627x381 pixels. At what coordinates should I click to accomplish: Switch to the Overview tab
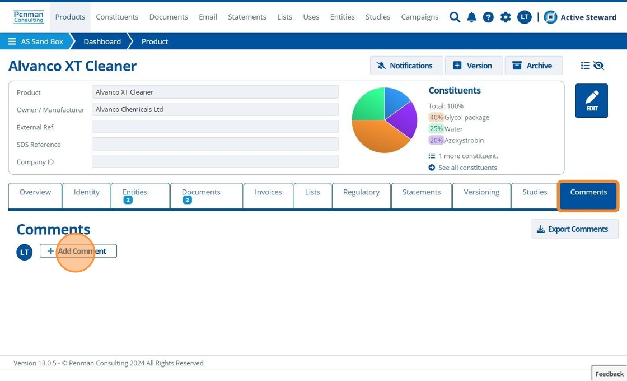click(35, 196)
